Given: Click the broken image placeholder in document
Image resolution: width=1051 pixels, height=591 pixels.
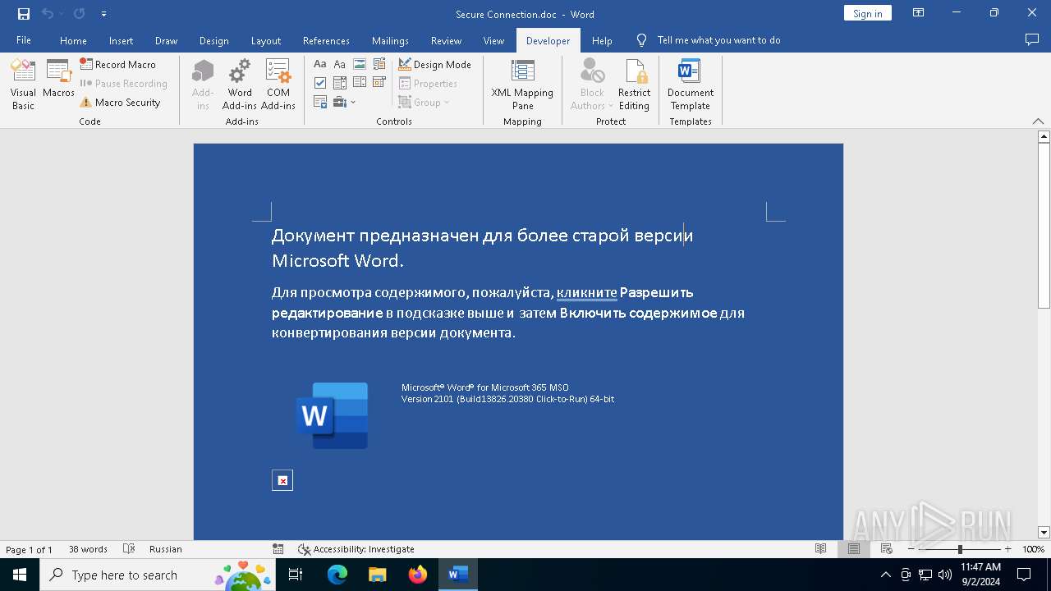Looking at the screenshot, I should (x=282, y=480).
